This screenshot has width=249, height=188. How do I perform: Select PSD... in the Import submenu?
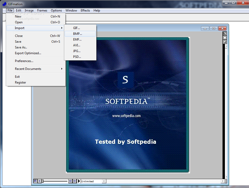coord(80,57)
